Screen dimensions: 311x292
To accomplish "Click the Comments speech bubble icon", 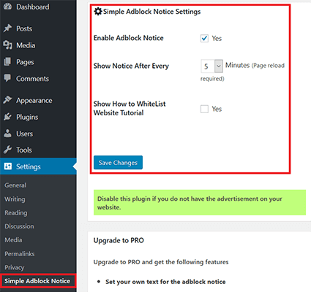I will [7, 78].
